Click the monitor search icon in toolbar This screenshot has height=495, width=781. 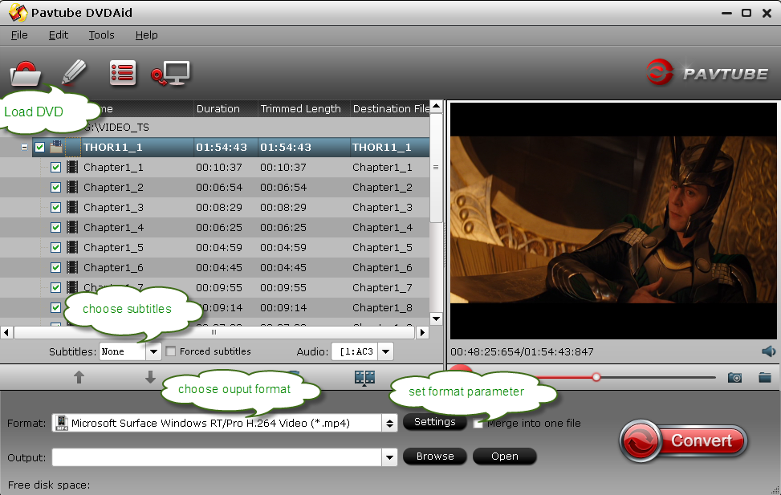coord(170,73)
